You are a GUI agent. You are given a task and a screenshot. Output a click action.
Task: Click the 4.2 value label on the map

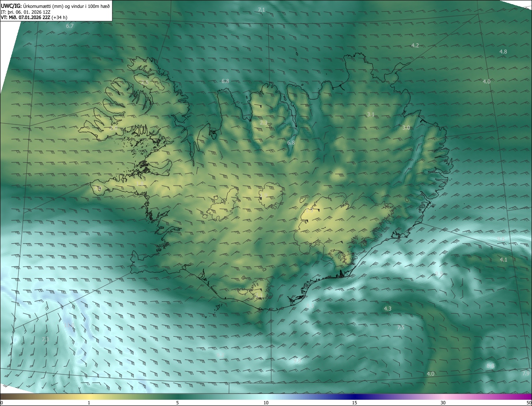415,45
